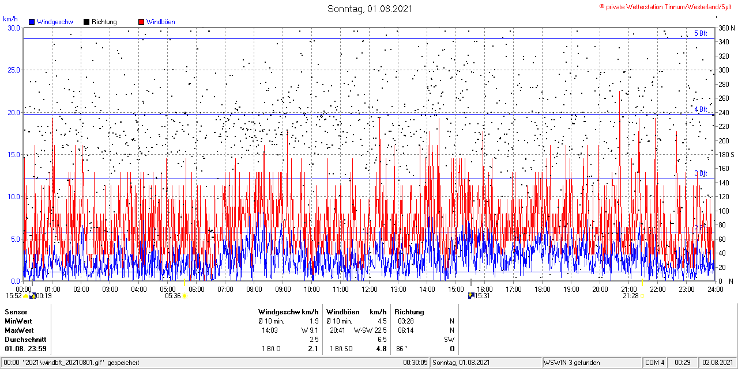
Task: Click the Windgeschw km/h column header
Action: coord(288,312)
